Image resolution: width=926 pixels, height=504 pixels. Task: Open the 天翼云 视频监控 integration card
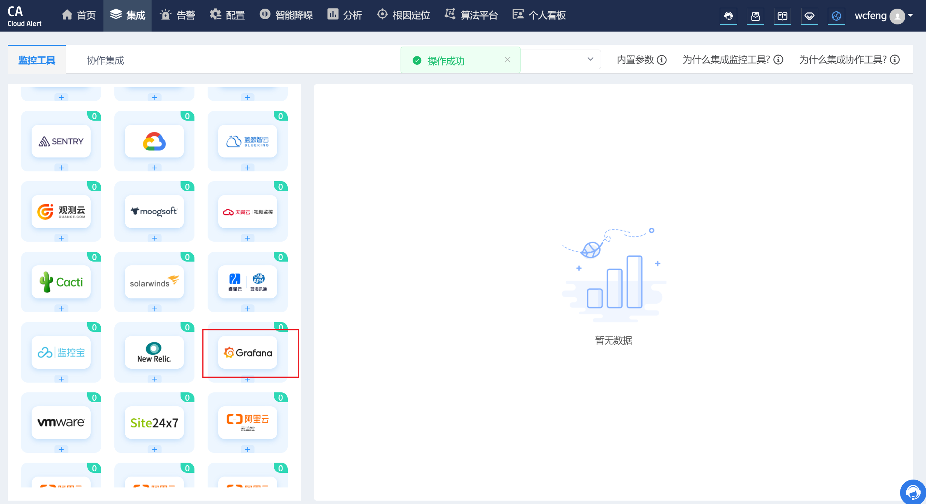pos(247,212)
